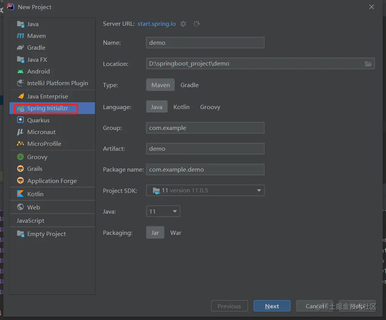This screenshot has height=320, width=386.
Task: Click the Previous button
Action: (229, 306)
